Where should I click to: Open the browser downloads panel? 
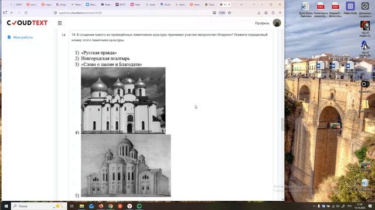(259, 13)
